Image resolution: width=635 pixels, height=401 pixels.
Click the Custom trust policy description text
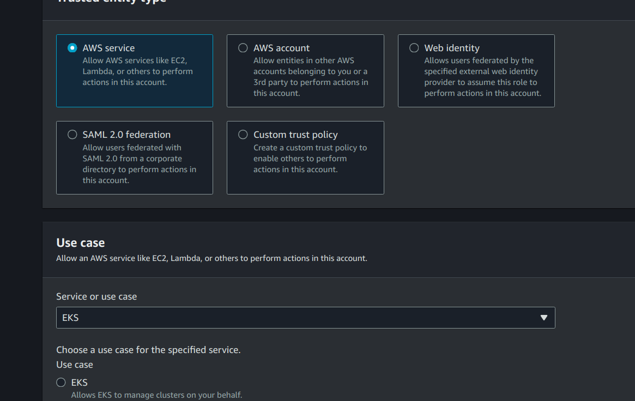310,159
